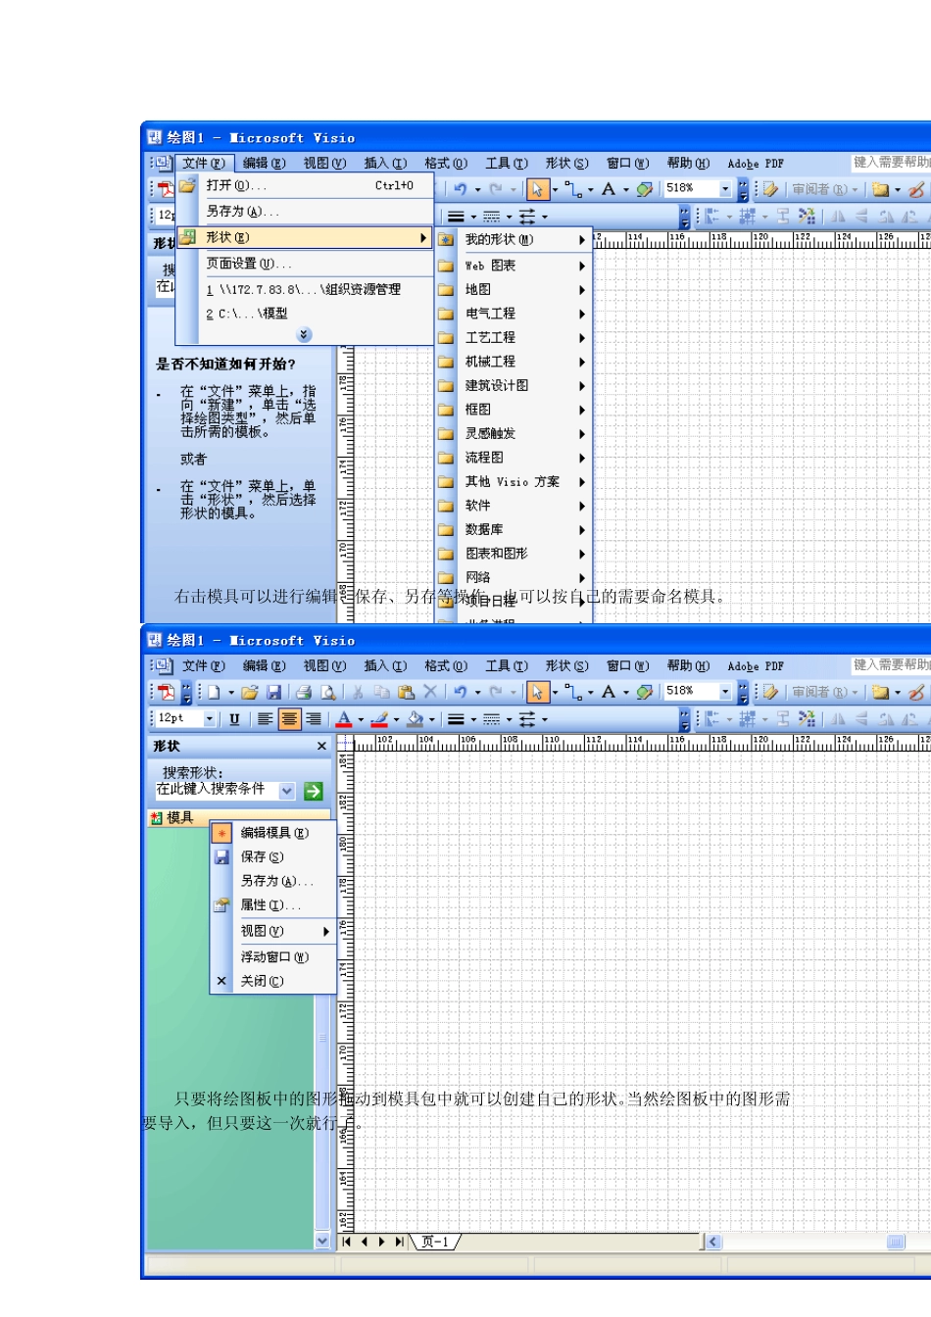Toggle Pointer tool in upper window
Image resolution: width=931 pixels, height=1317 pixels.
pyautogui.click(x=537, y=189)
